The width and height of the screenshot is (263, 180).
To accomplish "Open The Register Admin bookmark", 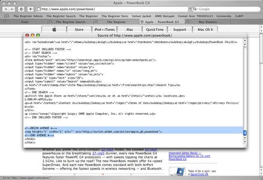I will click(x=28, y=16).
